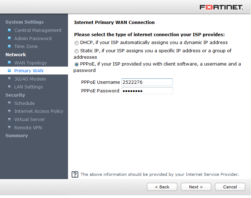Select the DHCP connection type radio button

(77, 43)
